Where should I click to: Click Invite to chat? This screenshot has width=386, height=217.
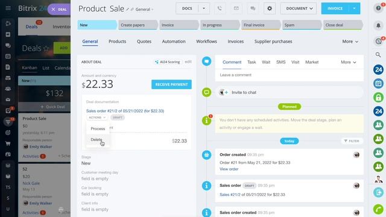point(244,92)
